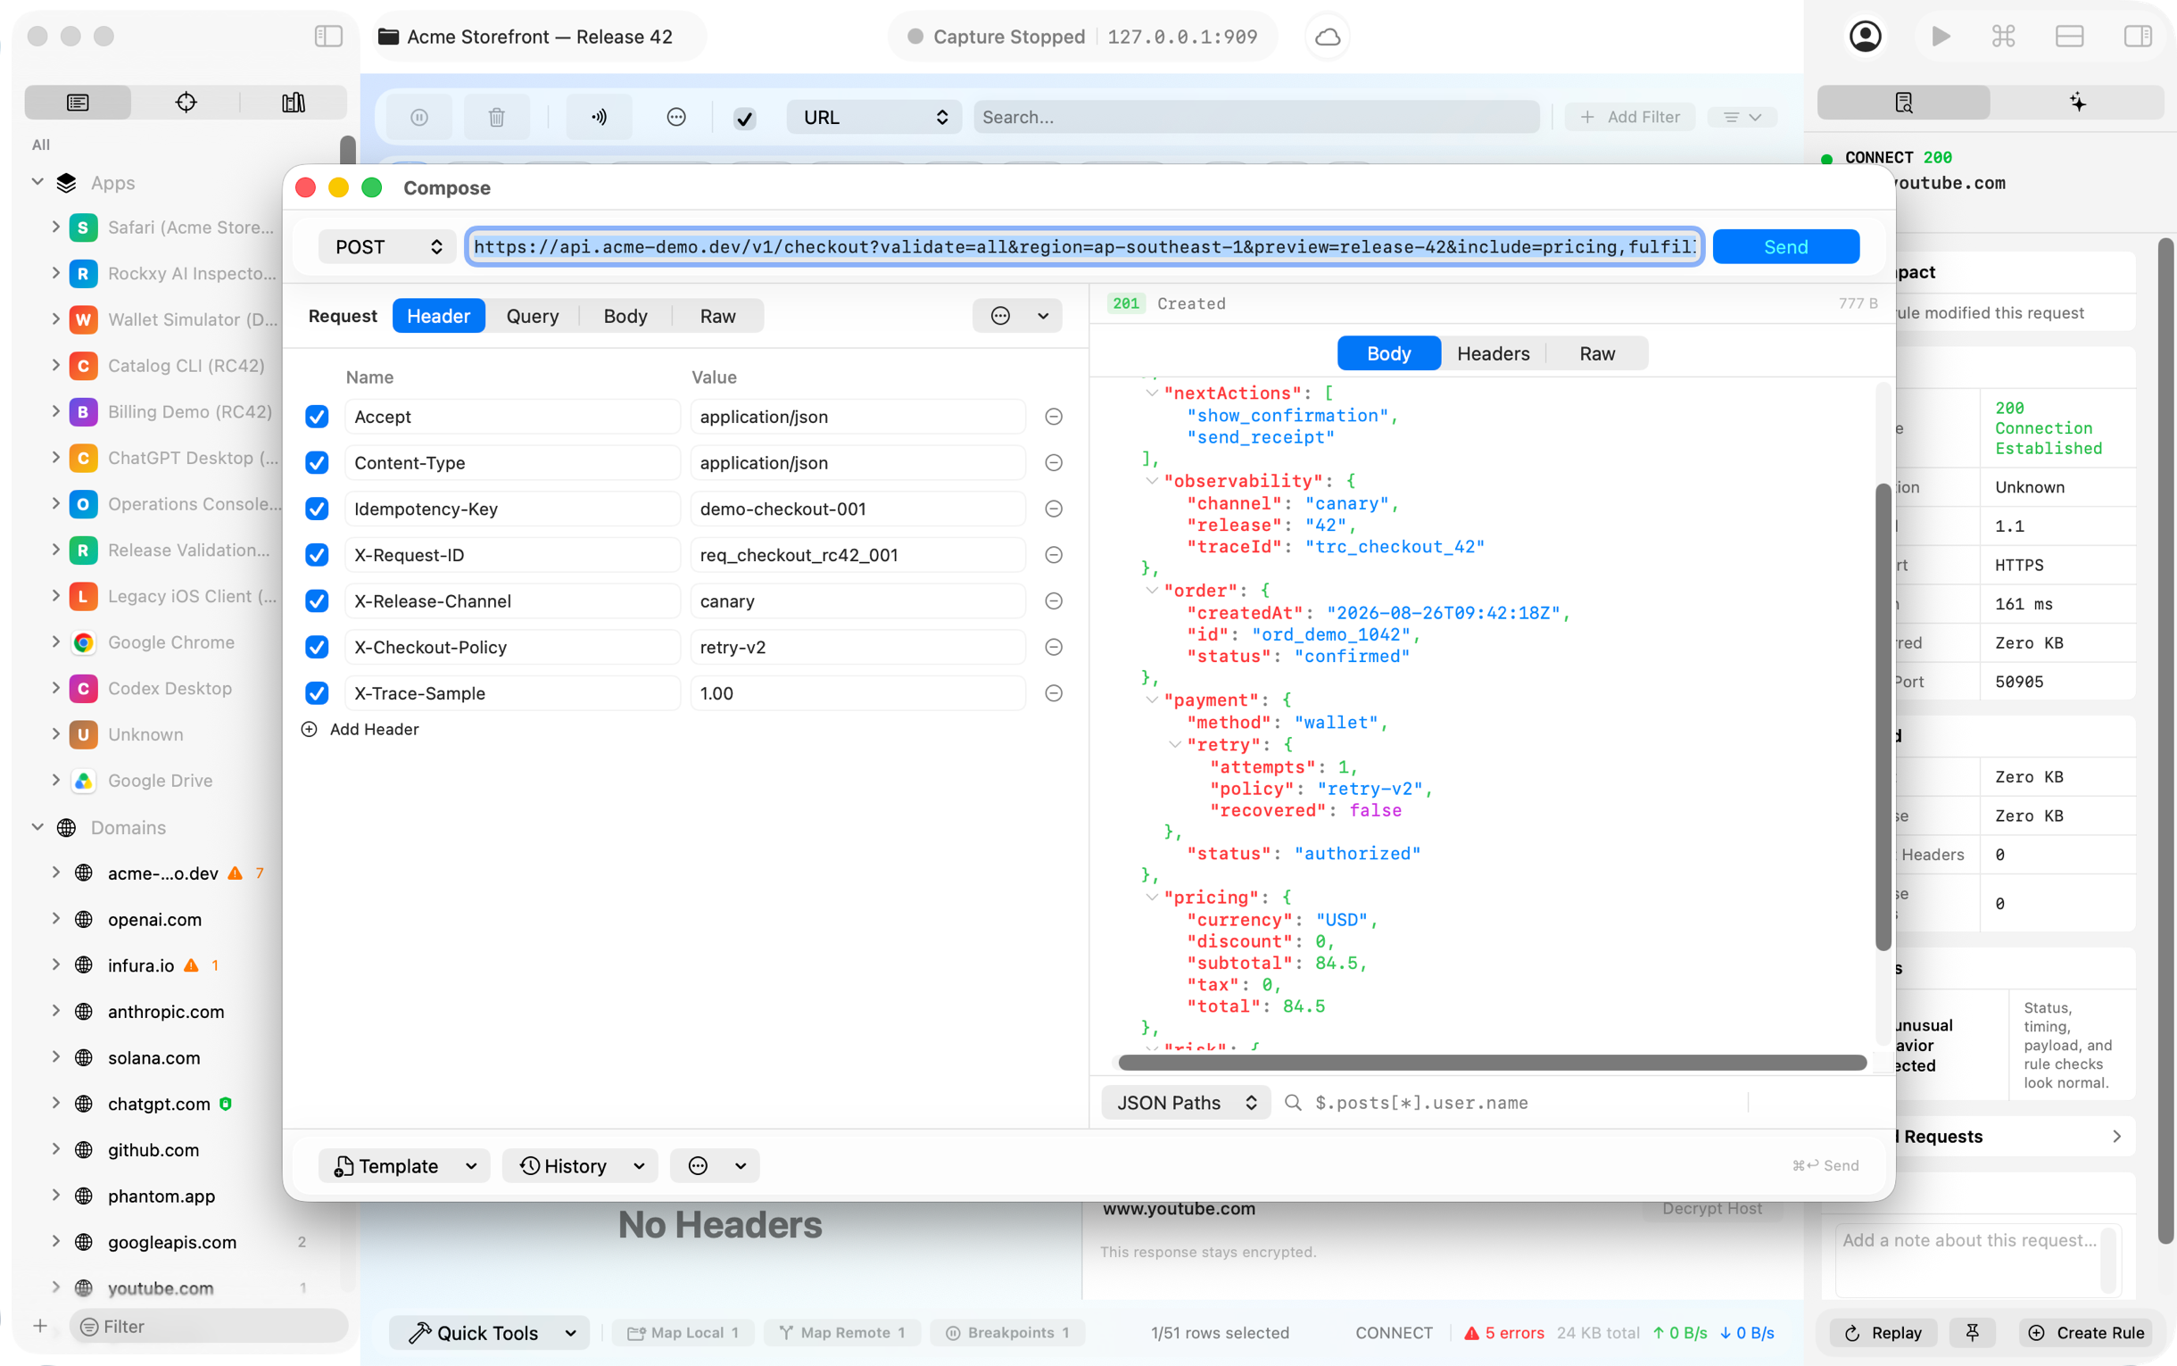Toggle the right inspector panel icon

(2137, 37)
